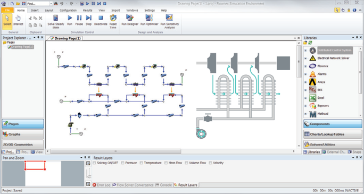Enable the Velocity result layer
Screen dimensions: 364x194
[210, 163]
